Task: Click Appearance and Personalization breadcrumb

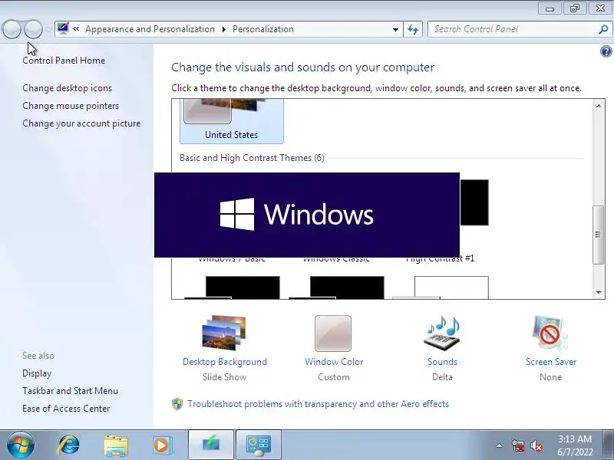Action: tap(150, 29)
